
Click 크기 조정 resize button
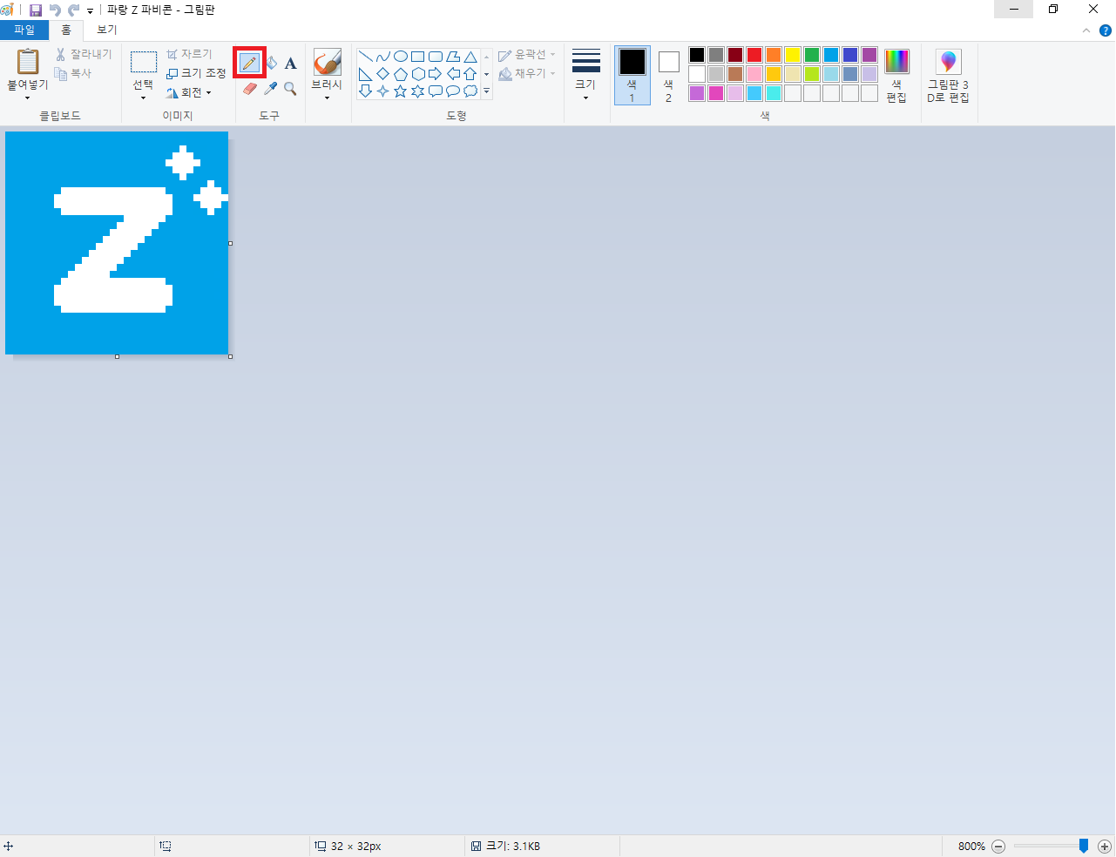click(196, 73)
